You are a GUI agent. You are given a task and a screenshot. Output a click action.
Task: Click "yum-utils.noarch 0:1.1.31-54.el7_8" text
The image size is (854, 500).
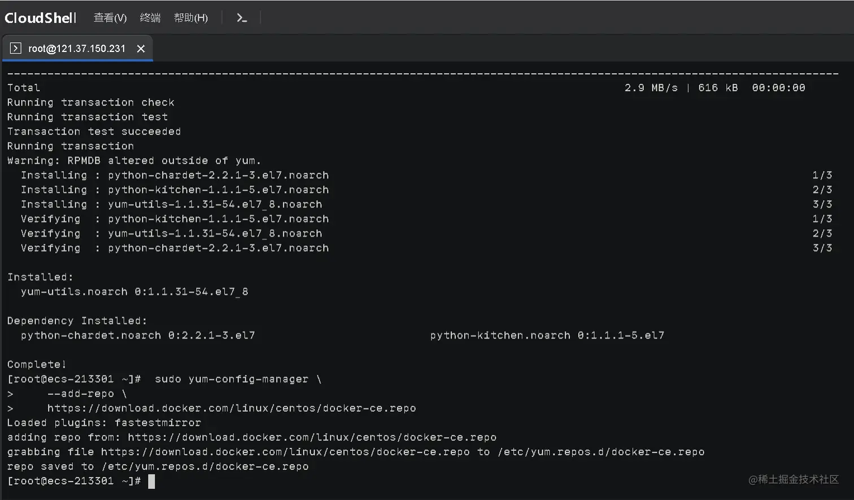134,292
